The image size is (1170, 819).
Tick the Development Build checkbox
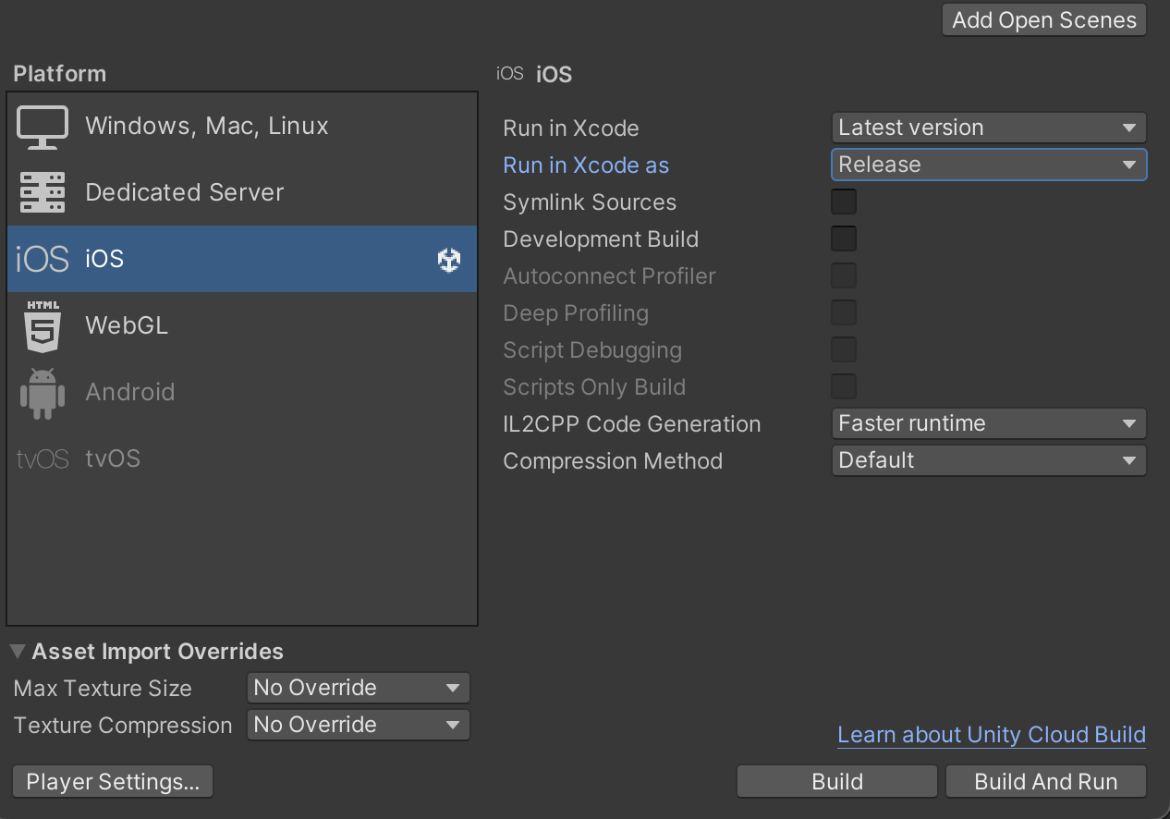click(844, 238)
